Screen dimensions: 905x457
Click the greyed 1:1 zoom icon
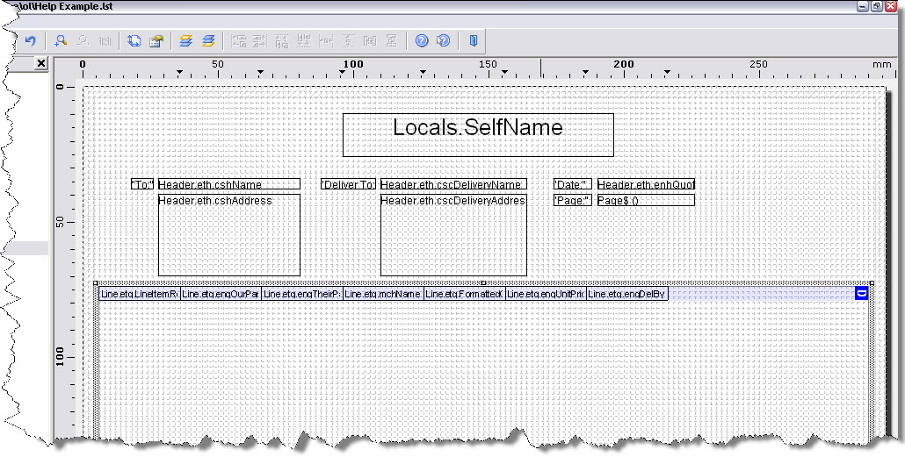tap(105, 41)
